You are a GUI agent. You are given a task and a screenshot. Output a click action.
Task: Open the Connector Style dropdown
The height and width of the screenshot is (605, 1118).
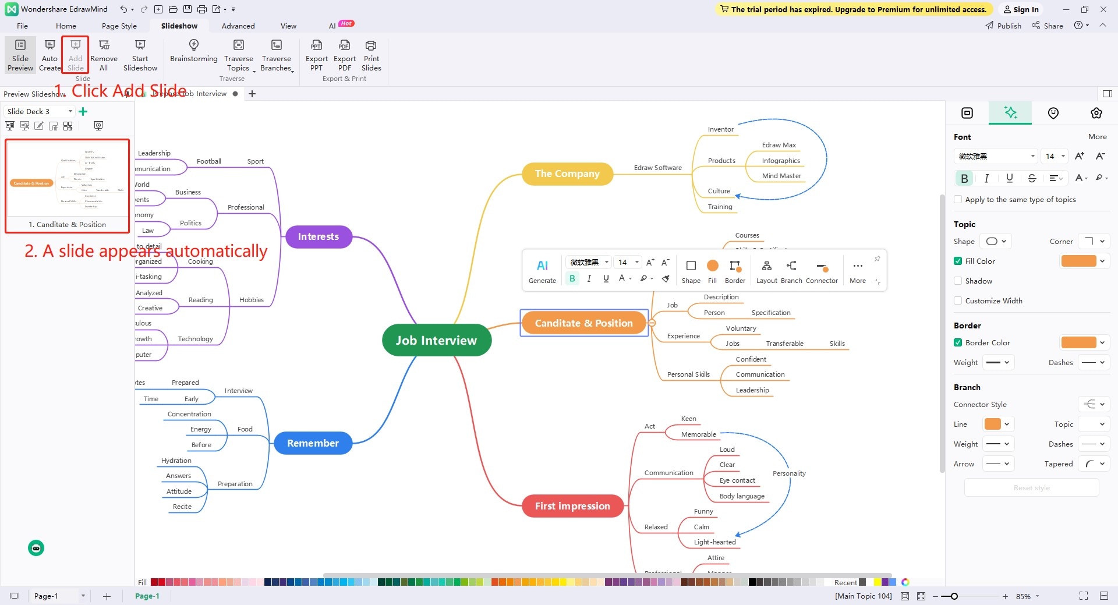(1094, 404)
